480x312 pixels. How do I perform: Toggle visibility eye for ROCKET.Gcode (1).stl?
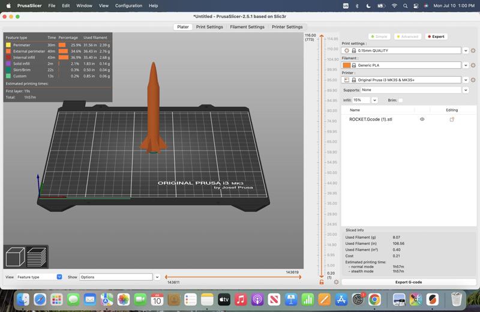422,119
